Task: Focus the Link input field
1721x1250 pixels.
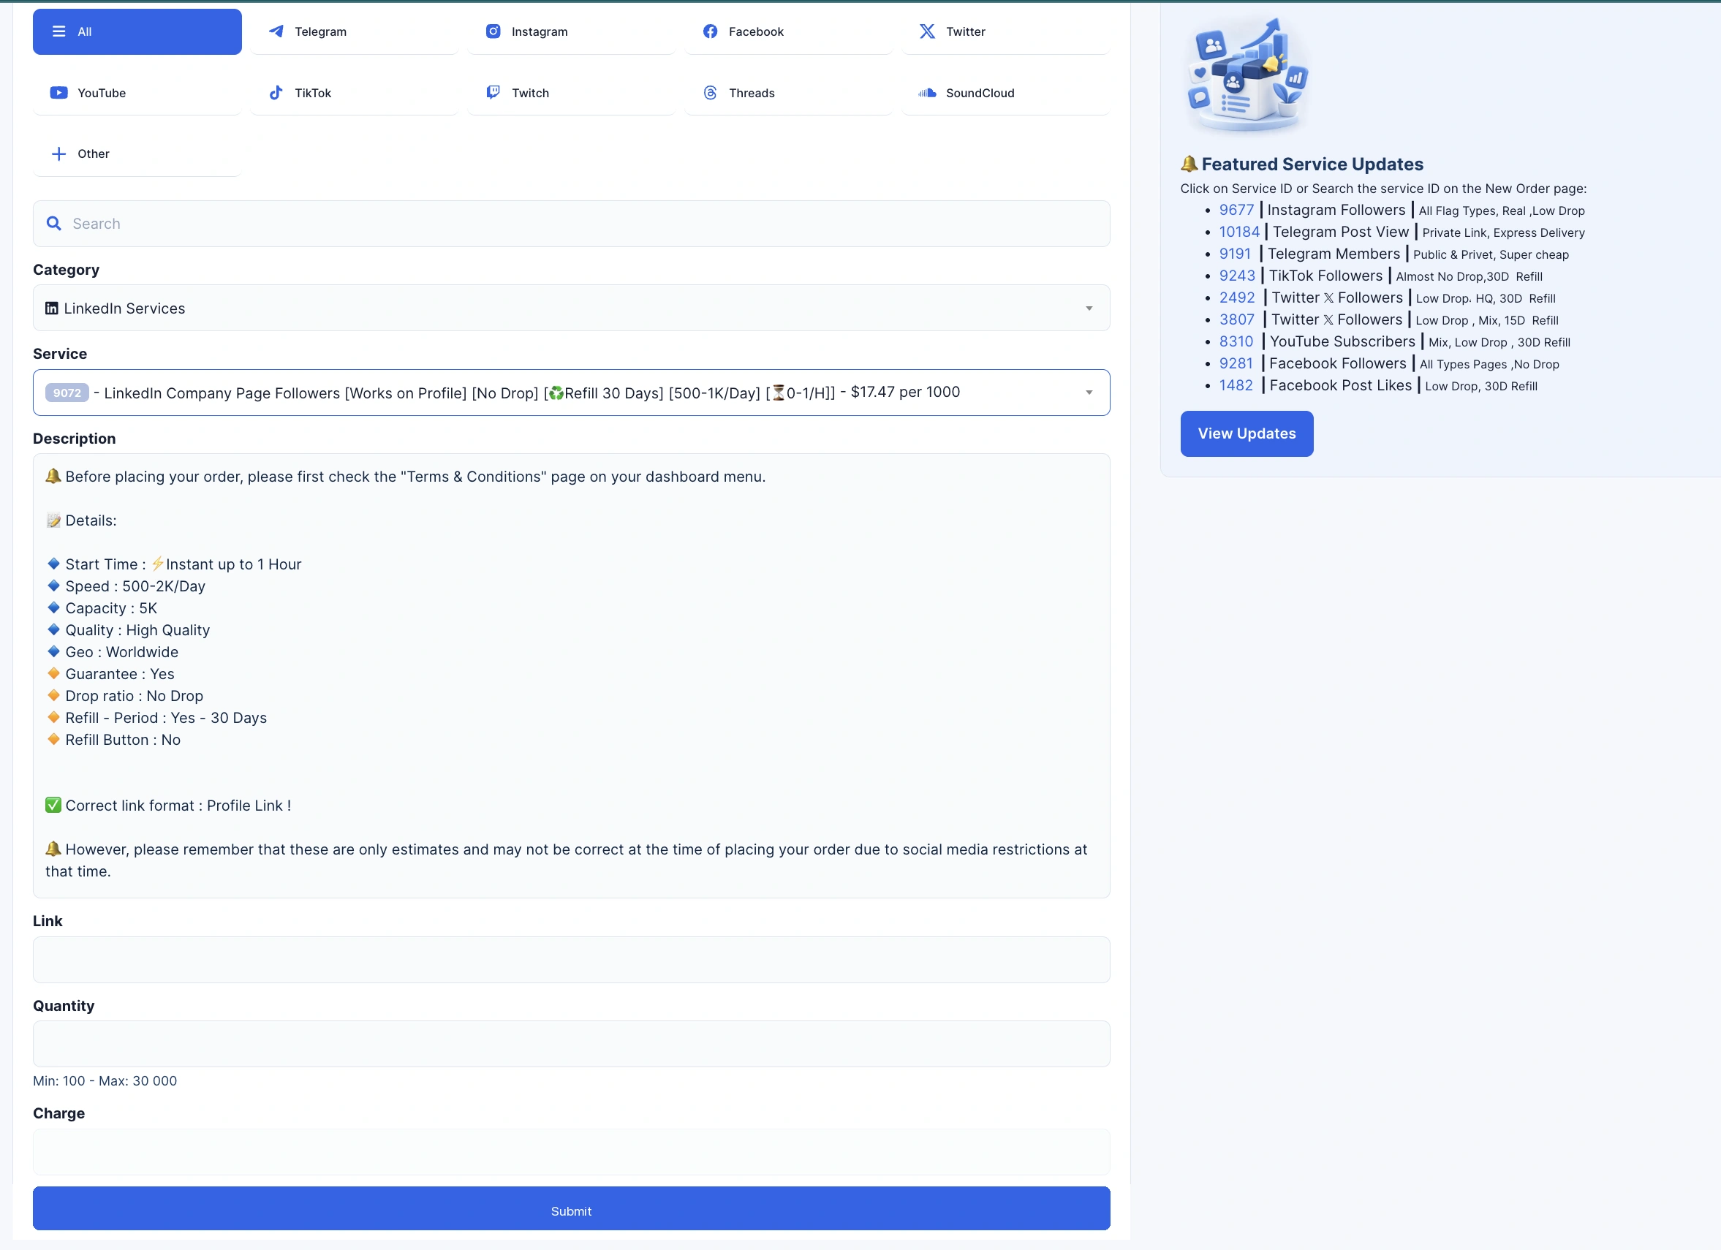Action: pos(572,961)
